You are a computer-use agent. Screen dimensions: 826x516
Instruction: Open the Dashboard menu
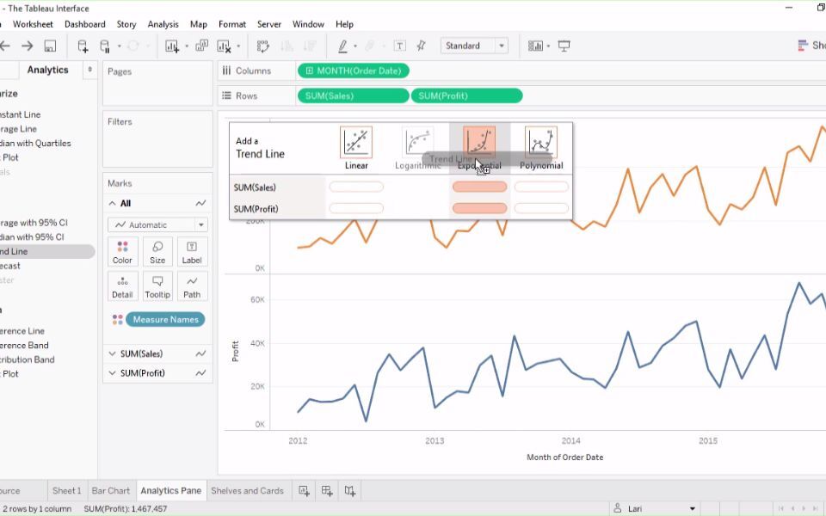click(x=85, y=24)
